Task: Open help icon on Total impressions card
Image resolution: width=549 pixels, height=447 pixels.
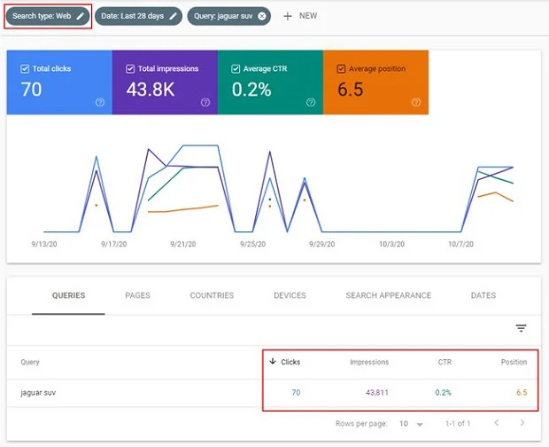Action: [205, 102]
